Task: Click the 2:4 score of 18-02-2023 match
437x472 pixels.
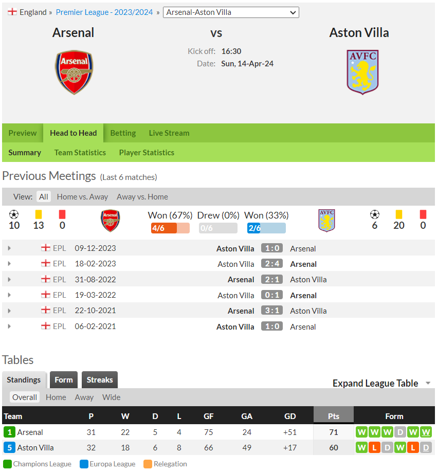Action: 272,264
